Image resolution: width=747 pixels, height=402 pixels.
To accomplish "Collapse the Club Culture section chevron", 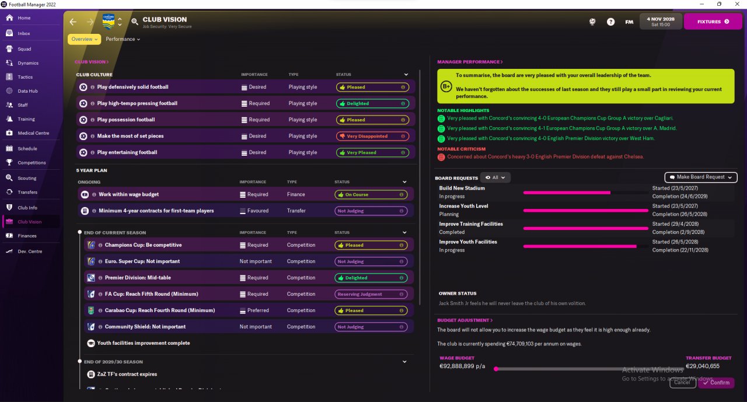I will click(x=406, y=75).
